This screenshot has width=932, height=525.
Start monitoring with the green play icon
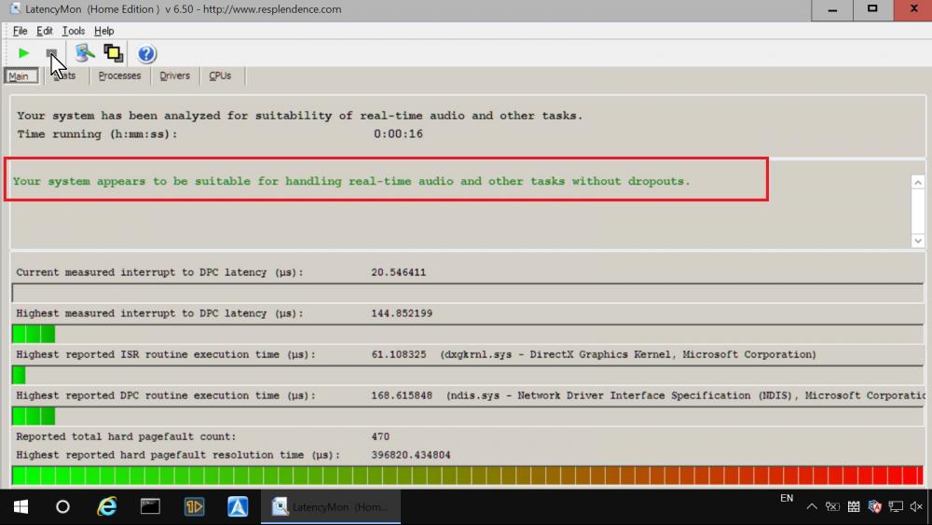point(24,53)
